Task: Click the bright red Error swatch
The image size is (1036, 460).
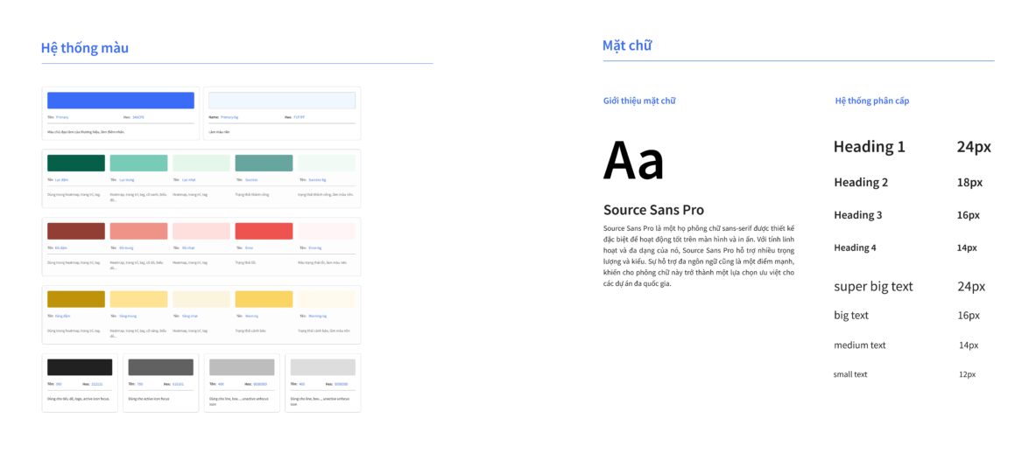Action: (264, 231)
